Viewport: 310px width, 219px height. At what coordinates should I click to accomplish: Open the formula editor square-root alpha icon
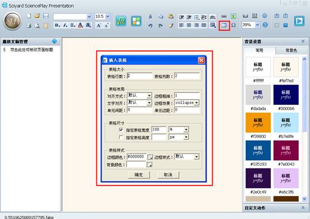[121, 21]
